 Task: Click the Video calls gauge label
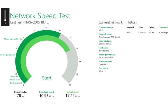click(x=14, y=76)
